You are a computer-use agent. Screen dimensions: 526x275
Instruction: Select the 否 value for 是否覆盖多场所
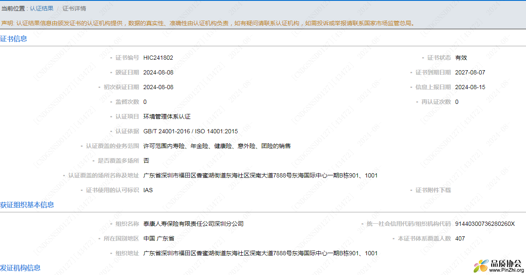pos(146,161)
